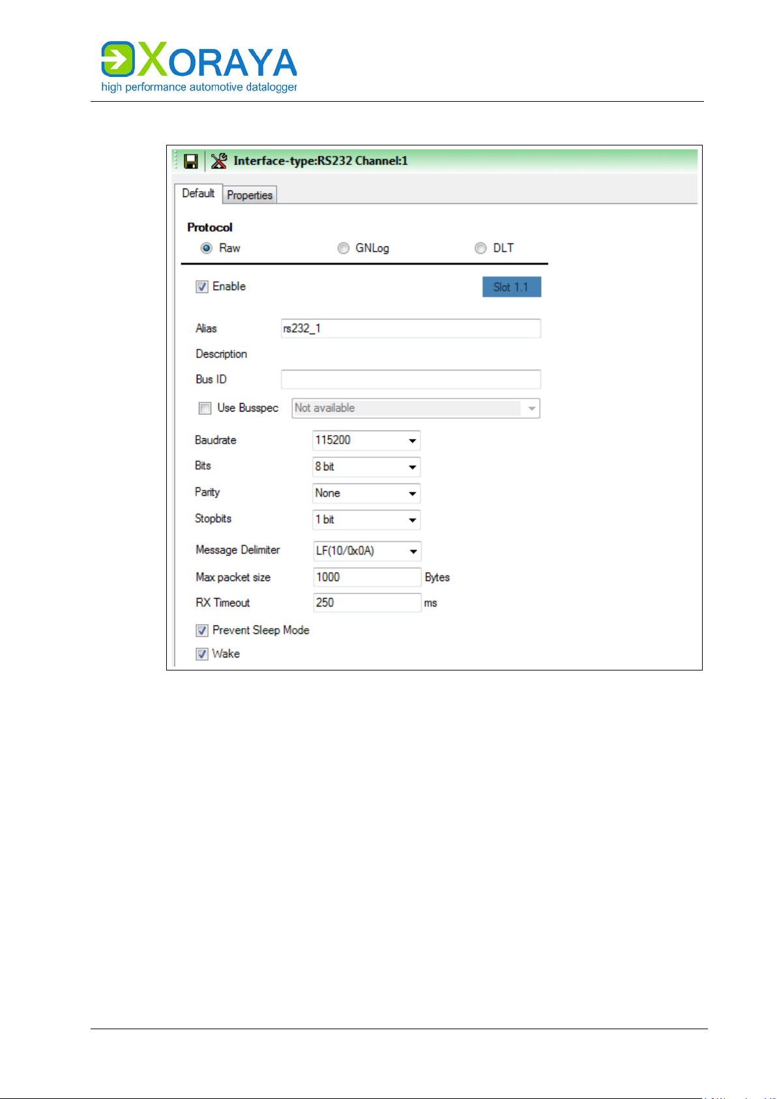Click the high performance automotive datalogger tagline
The width and height of the screenshot is (777, 1099).
[x=199, y=87]
